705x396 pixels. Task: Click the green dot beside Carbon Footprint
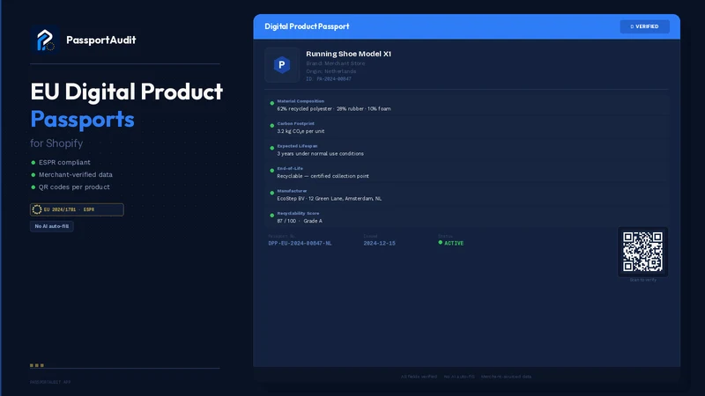[272, 126]
